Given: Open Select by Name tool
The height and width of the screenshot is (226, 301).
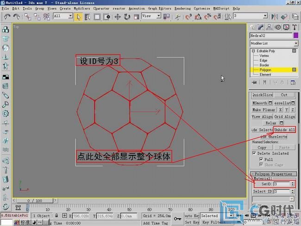Looking at the screenshot, I should coord(88,17).
